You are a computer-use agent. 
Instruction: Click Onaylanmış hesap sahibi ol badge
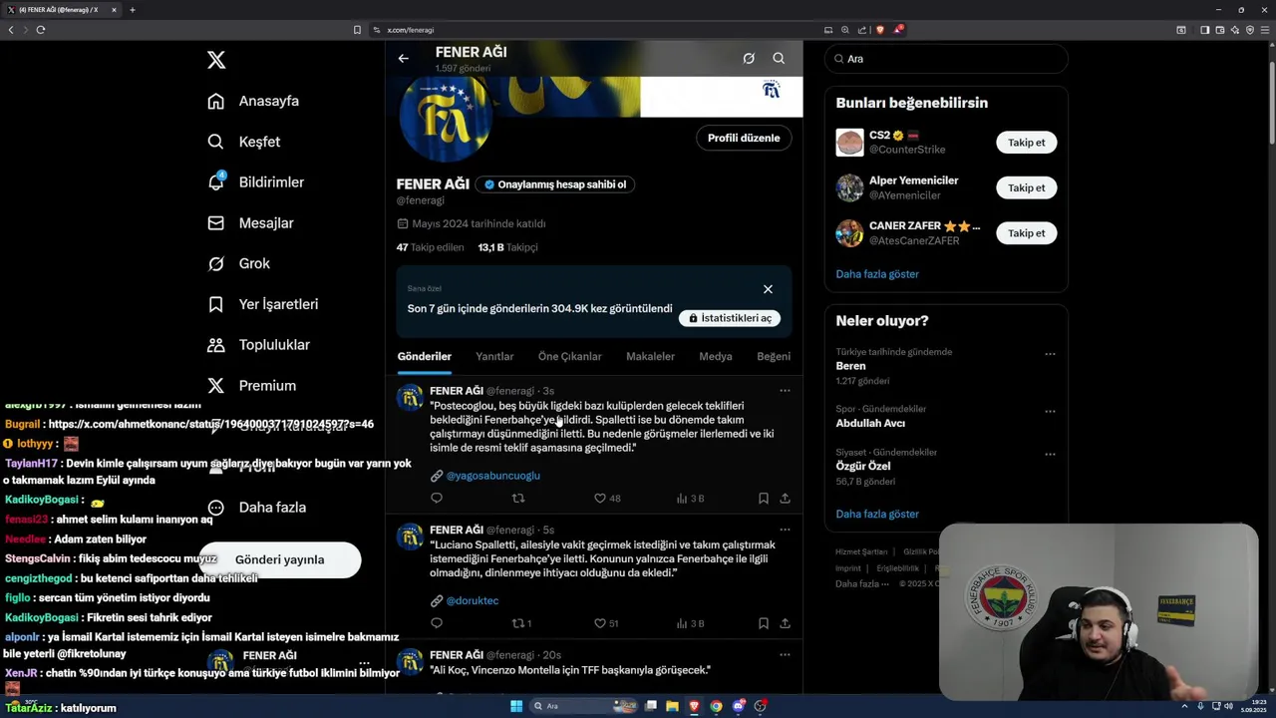pyautogui.click(x=555, y=184)
